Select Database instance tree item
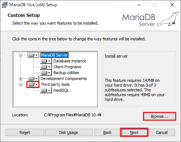 pos(70,61)
